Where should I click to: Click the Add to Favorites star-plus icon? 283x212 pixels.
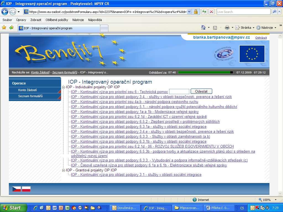click(12, 28)
